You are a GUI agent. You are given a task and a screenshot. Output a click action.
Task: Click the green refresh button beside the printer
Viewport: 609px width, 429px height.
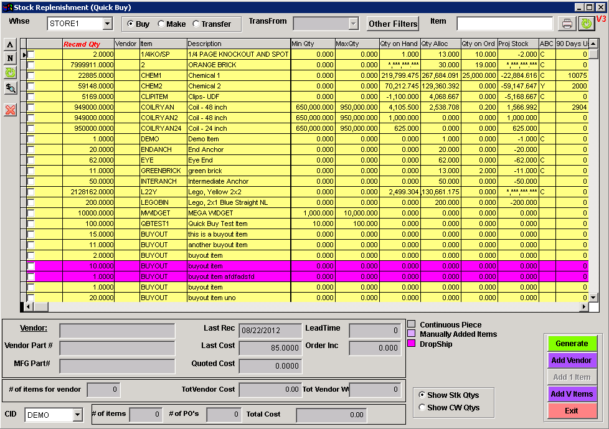pyautogui.click(x=586, y=24)
